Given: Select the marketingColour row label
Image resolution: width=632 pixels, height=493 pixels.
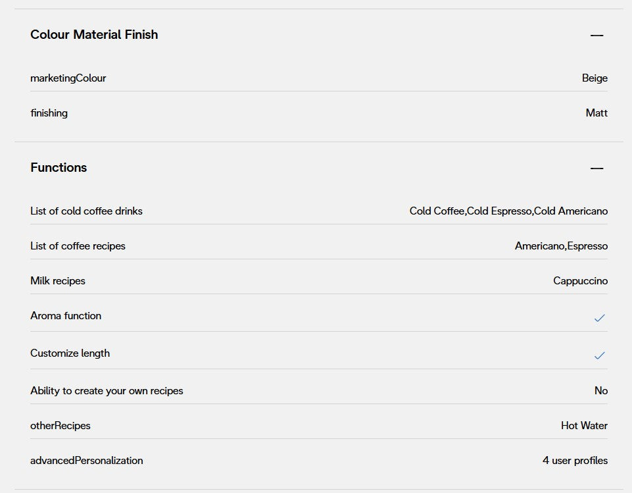Looking at the screenshot, I should pos(68,78).
